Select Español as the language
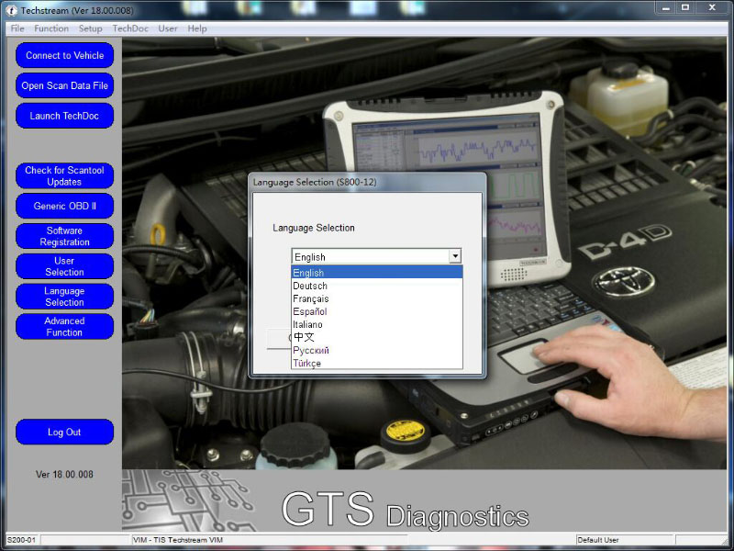 click(310, 311)
